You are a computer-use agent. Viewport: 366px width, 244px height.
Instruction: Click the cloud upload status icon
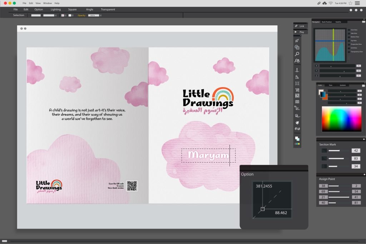click(x=325, y=3)
